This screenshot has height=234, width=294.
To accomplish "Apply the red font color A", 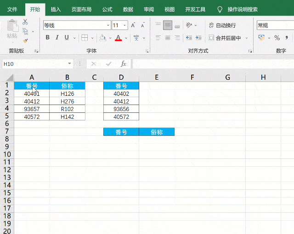I will point(118,38).
